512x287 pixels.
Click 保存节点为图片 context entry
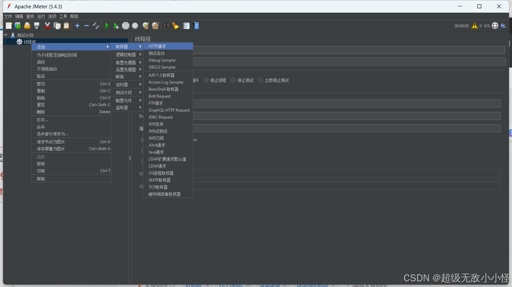pos(71,142)
